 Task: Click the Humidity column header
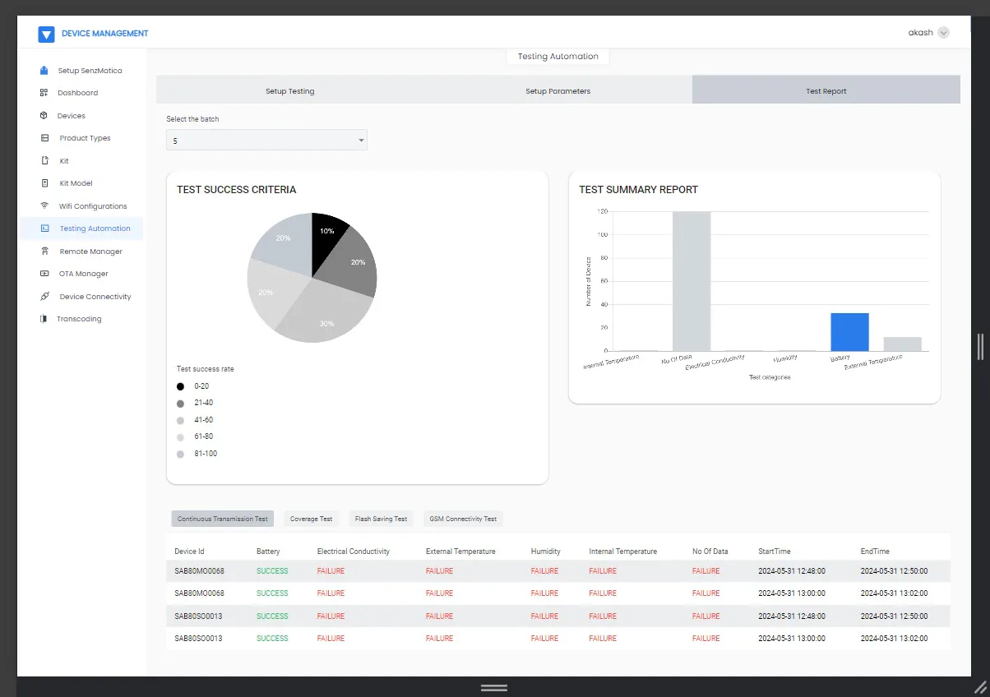coord(546,552)
